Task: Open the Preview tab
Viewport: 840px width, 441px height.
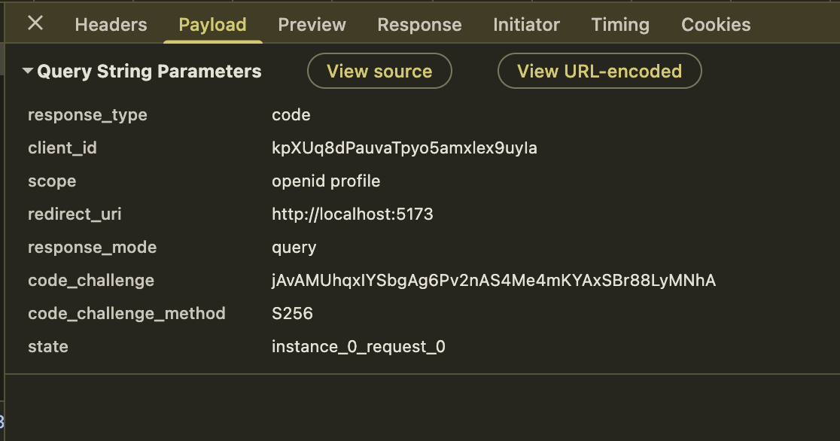Action: tap(312, 25)
